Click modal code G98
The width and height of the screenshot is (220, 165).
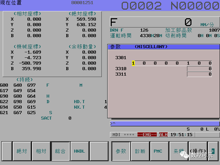[x=18, y=102]
